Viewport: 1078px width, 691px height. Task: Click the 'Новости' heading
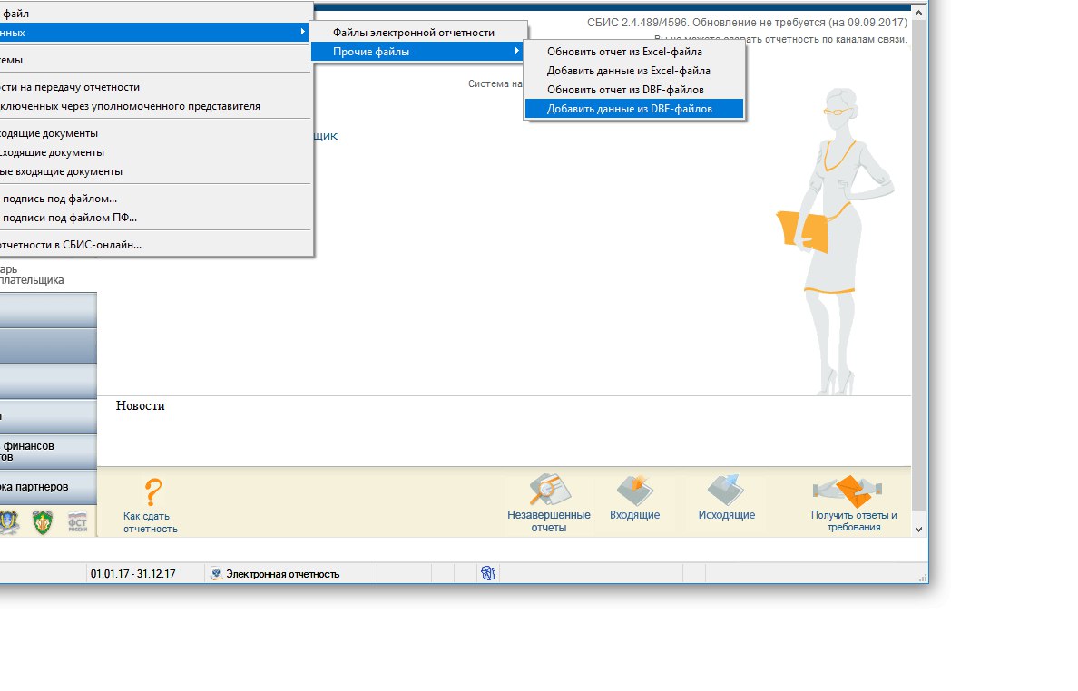click(x=141, y=406)
